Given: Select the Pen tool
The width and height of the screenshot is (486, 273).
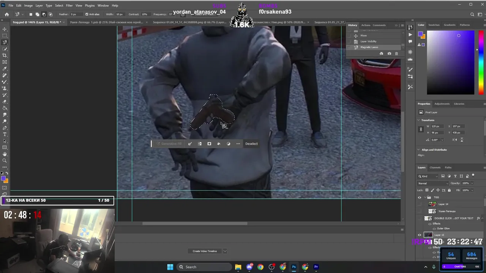Looking at the screenshot, I should point(5,128).
